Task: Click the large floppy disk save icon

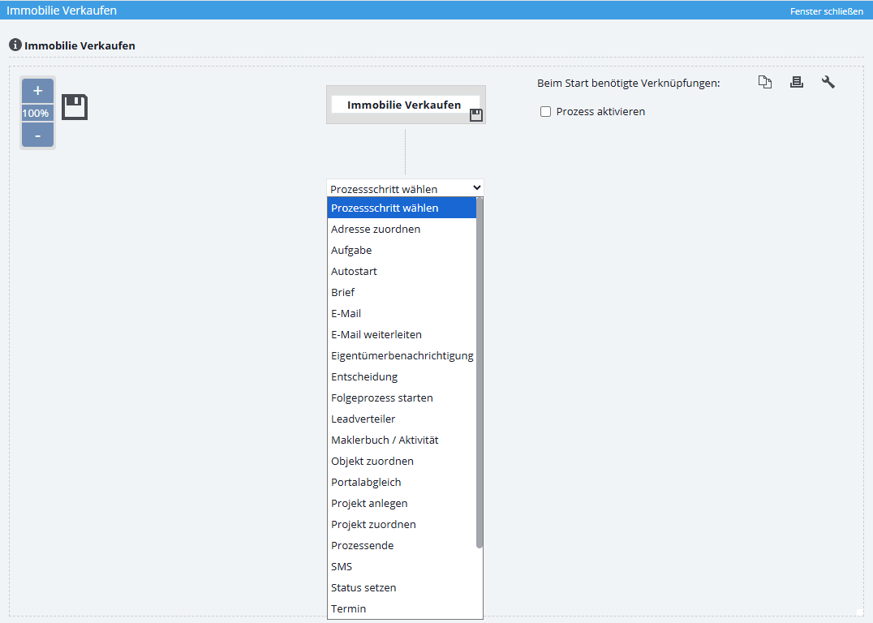Action: [x=75, y=107]
